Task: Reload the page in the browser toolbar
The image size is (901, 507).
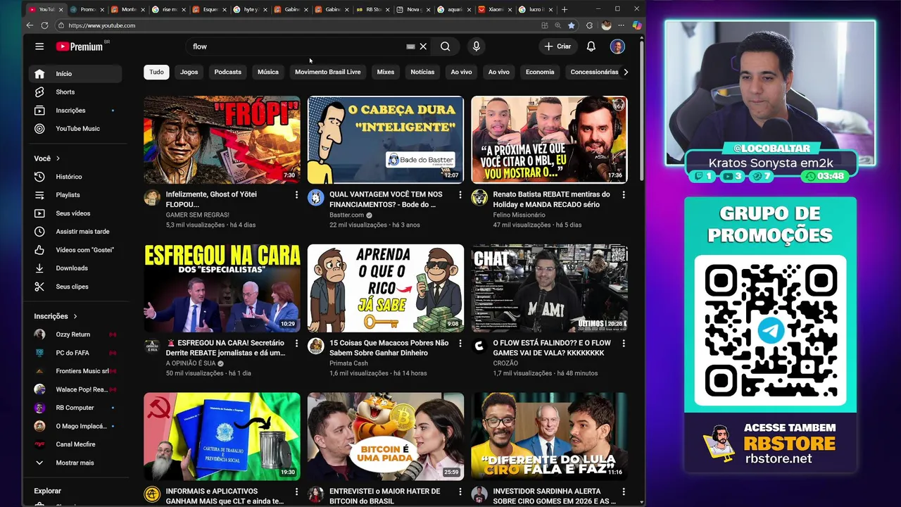Action: click(x=44, y=25)
